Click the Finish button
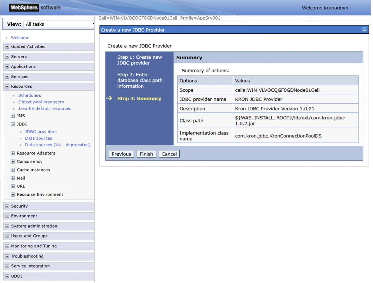Image resolution: width=373 pixels, height=283 pixels. pyautogui.click(x=146, y=154)
